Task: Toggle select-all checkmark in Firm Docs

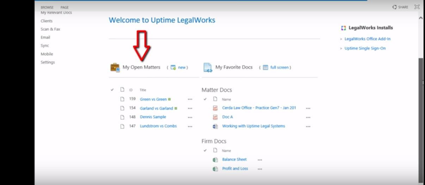Action: [x=205, y=150]
